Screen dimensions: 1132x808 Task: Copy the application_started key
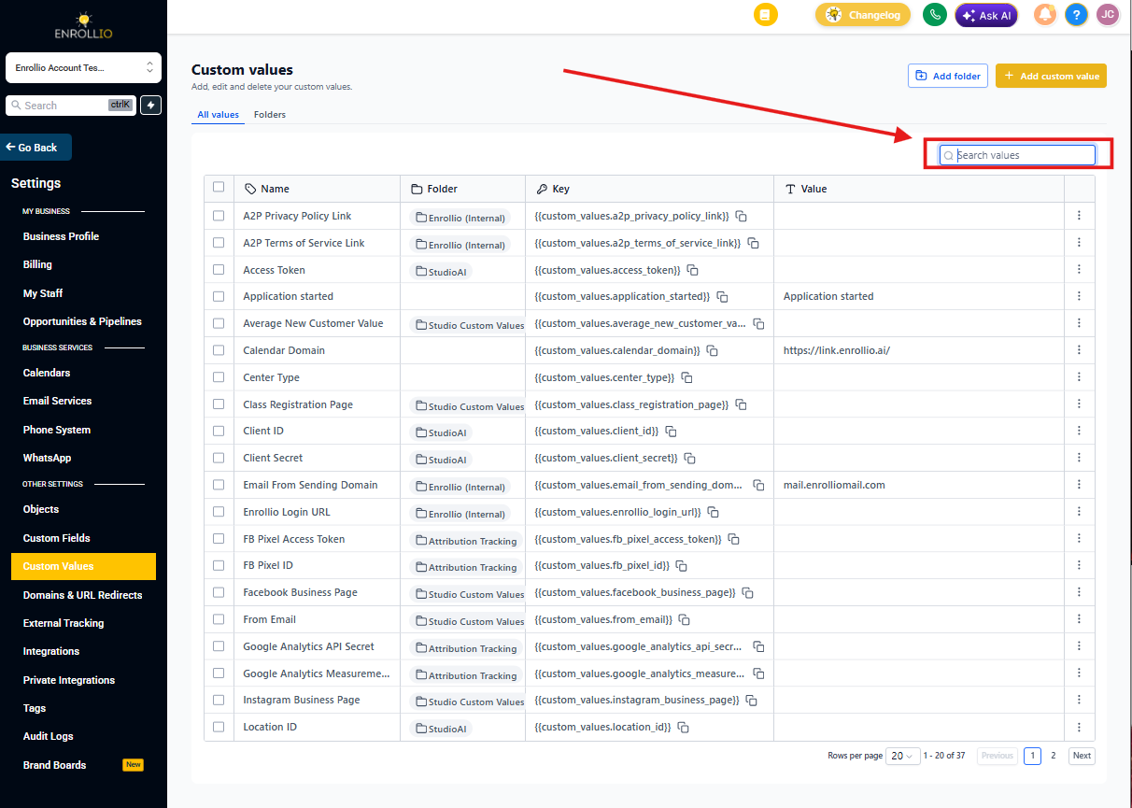click(722, 296)
